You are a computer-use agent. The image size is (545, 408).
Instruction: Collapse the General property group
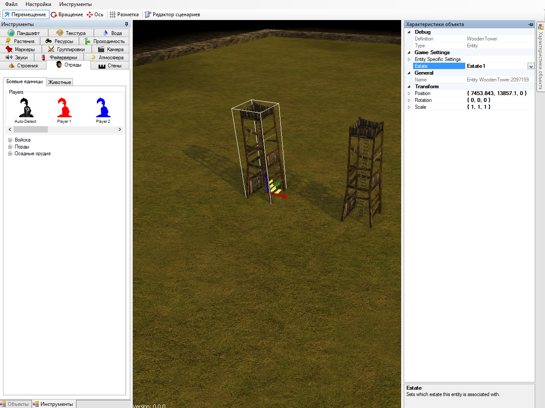(409, 73)
